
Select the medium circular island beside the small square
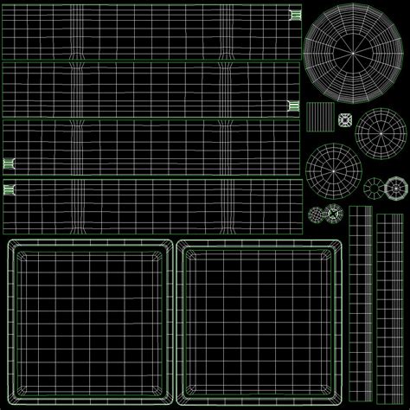point(381,134)
